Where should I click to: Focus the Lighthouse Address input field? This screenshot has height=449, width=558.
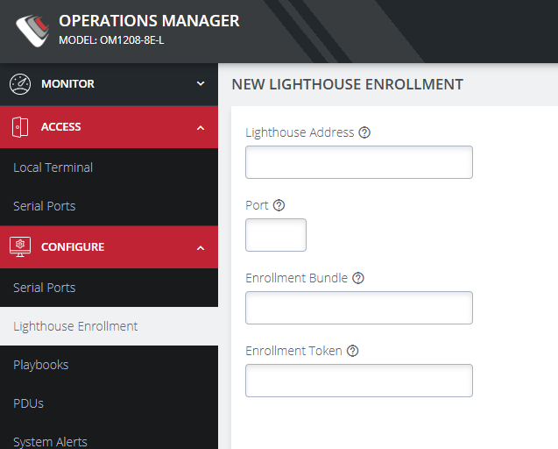[359, 162]
